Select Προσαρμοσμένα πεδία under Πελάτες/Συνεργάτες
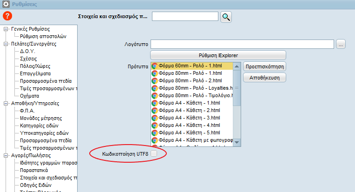Viewport: 355px width, 192px height. 46,81
